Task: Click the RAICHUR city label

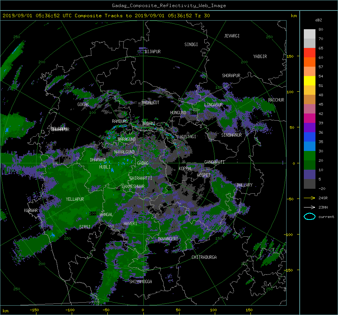Action: [x=276, y=100]
